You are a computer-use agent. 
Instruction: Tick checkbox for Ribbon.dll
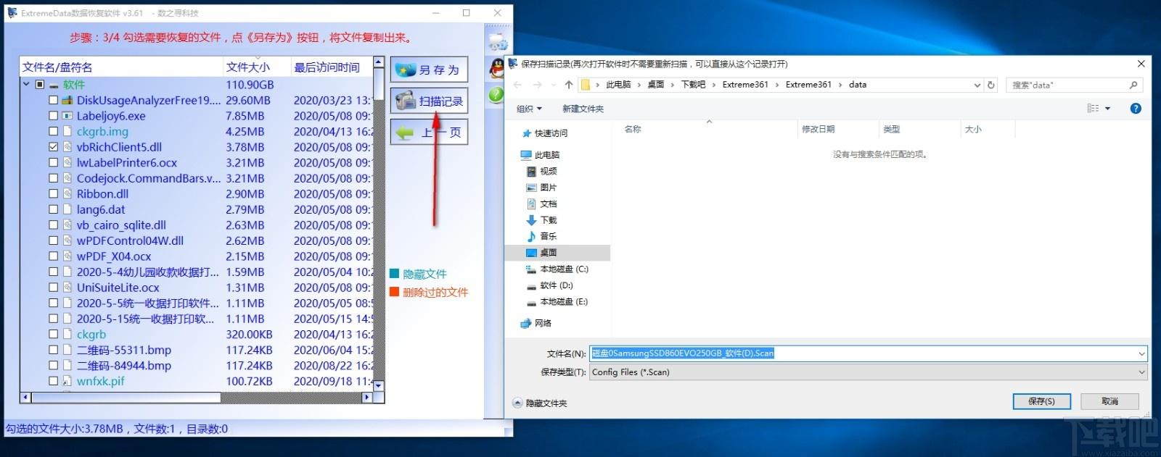(x=54, y=193)
